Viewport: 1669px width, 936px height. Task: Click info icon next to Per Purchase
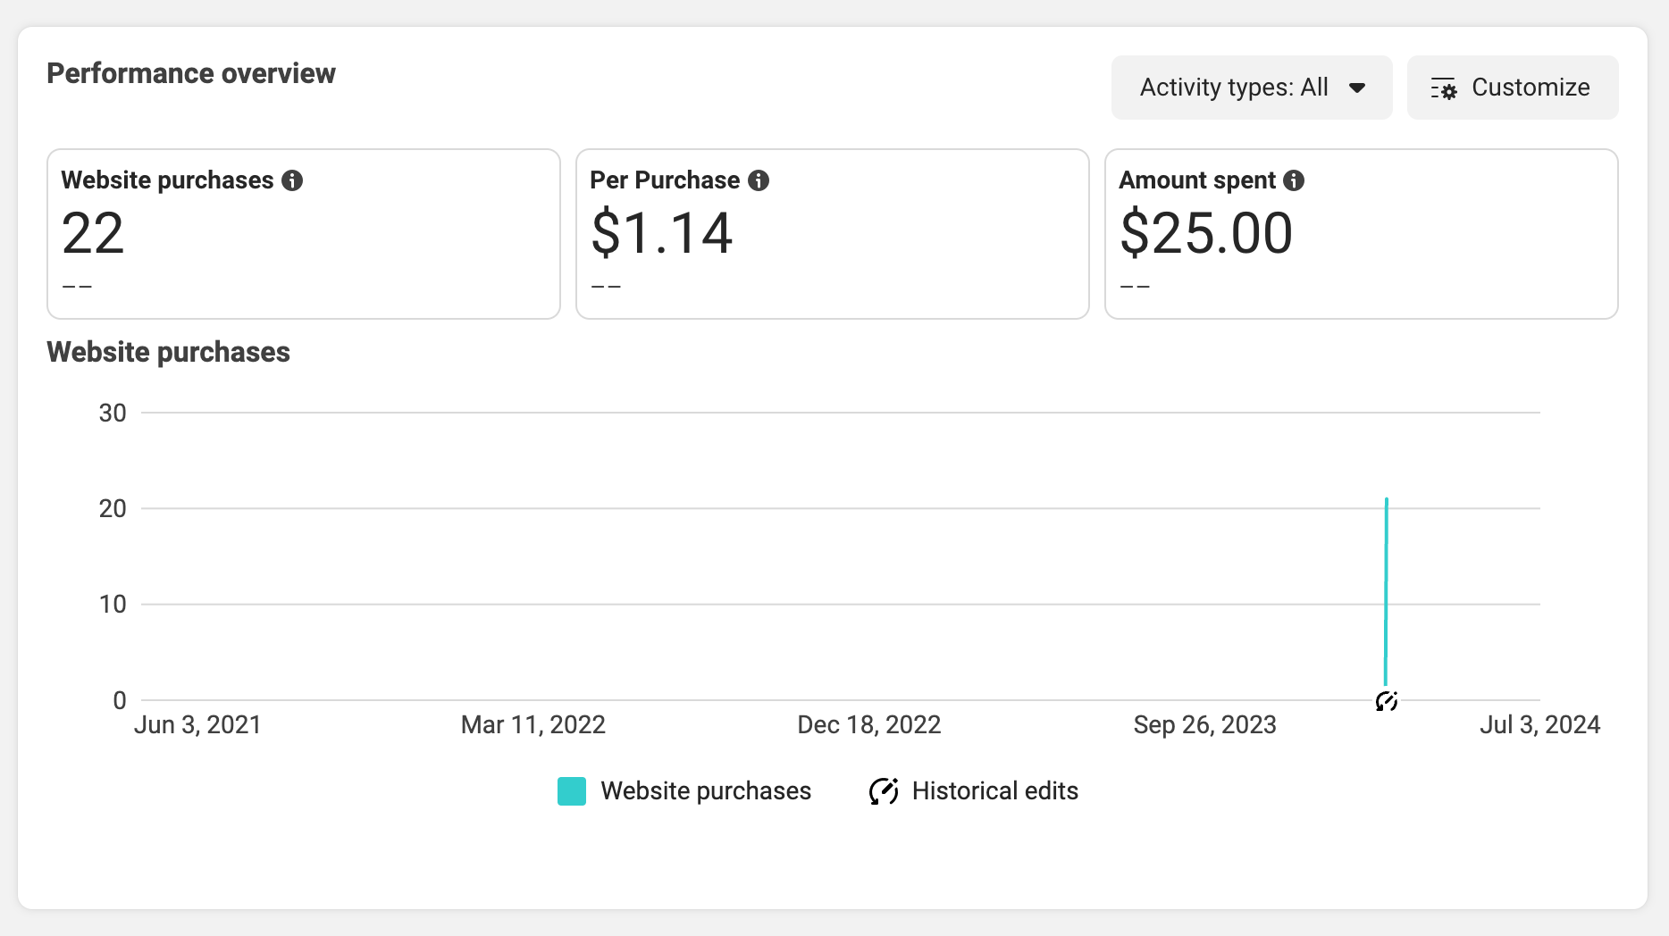pos(759,180)
